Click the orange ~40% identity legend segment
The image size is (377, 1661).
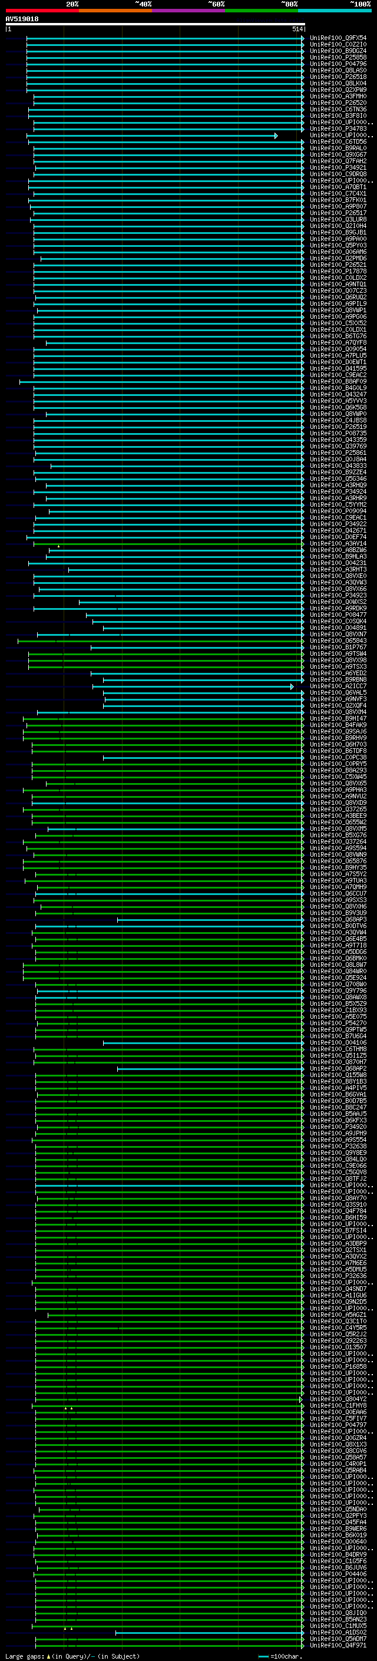point(115,11)
